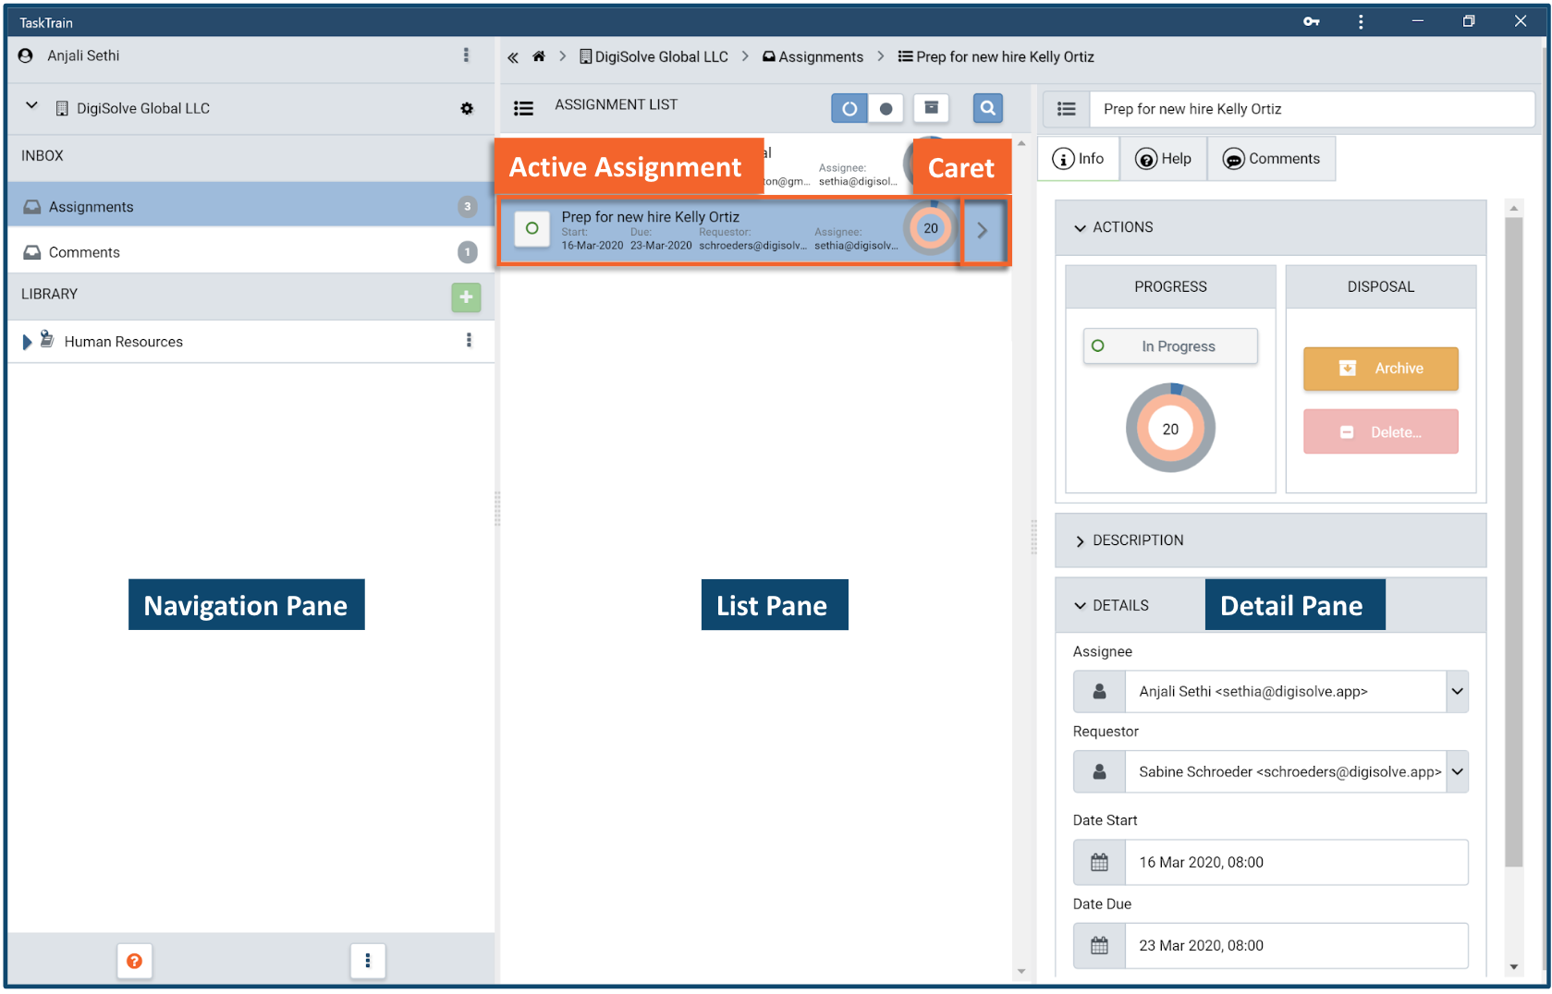Screen dimensions: 1552x994
Task: Open the Requestor dropdown
Action: 1457,771
